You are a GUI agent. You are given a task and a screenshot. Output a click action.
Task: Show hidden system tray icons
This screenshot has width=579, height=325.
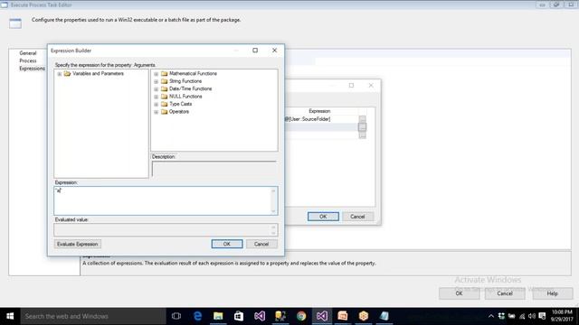pos(490,316)
